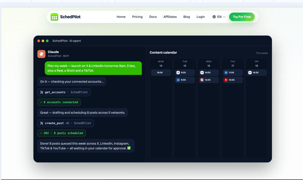303x180 pixels.
Task: Click the '202 · 8 posts scheduled' badge
Action: [x=62, y=133]
